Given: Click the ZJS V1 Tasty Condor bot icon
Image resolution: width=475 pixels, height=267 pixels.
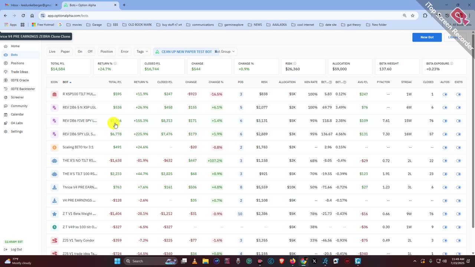Looking at the screenshot, I should click(x=55, y=240).
